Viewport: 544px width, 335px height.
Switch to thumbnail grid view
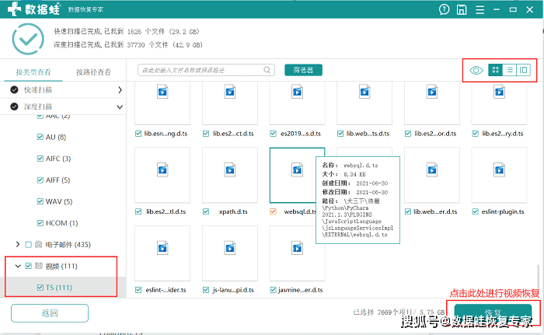click(496, 70)
